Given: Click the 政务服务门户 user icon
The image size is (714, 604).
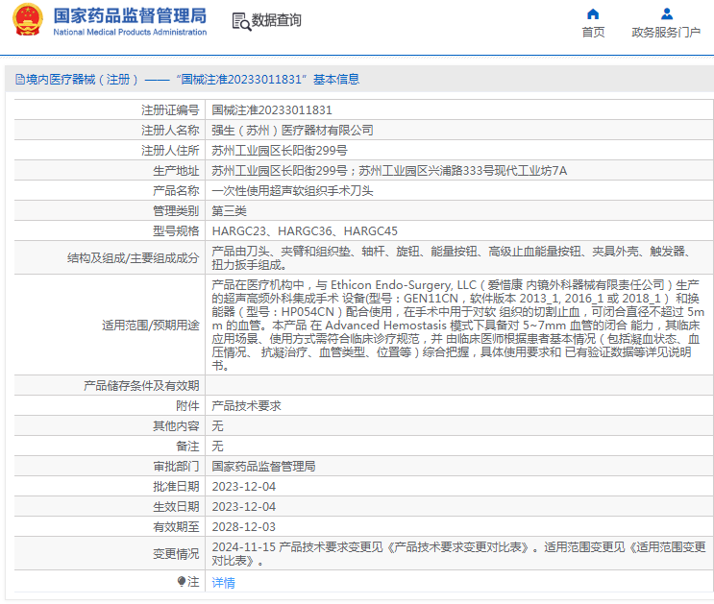Looking at the screenshot, I should point(667,13).
